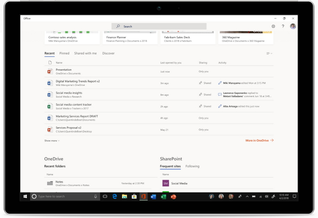Open Excel from the taskbar
Screen dimensions: 318x218
pos(163,197)
